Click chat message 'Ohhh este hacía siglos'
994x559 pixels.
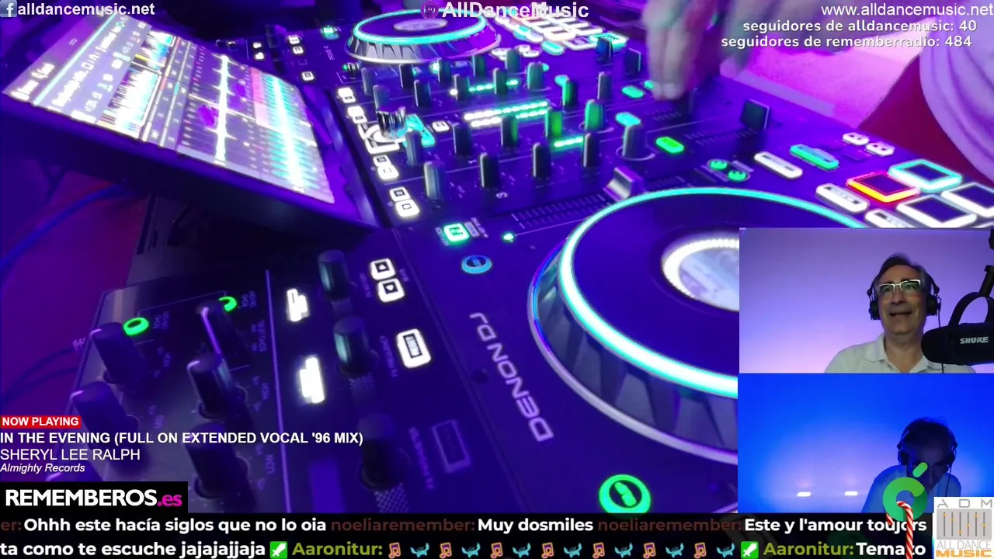(x=175, y=525)
